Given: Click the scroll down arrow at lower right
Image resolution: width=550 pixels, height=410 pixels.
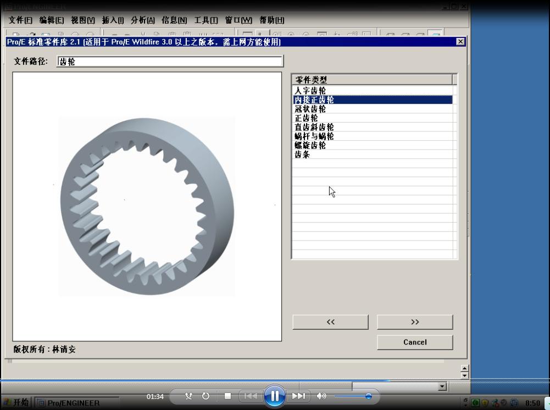Looking at the screenshot, I should click(464, 375).
